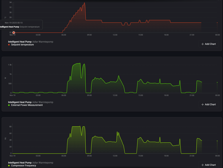Screen dimensions: 223x168
Task: Click the 34 y-axis label on Setpoint chart
Action: (10, 3)
